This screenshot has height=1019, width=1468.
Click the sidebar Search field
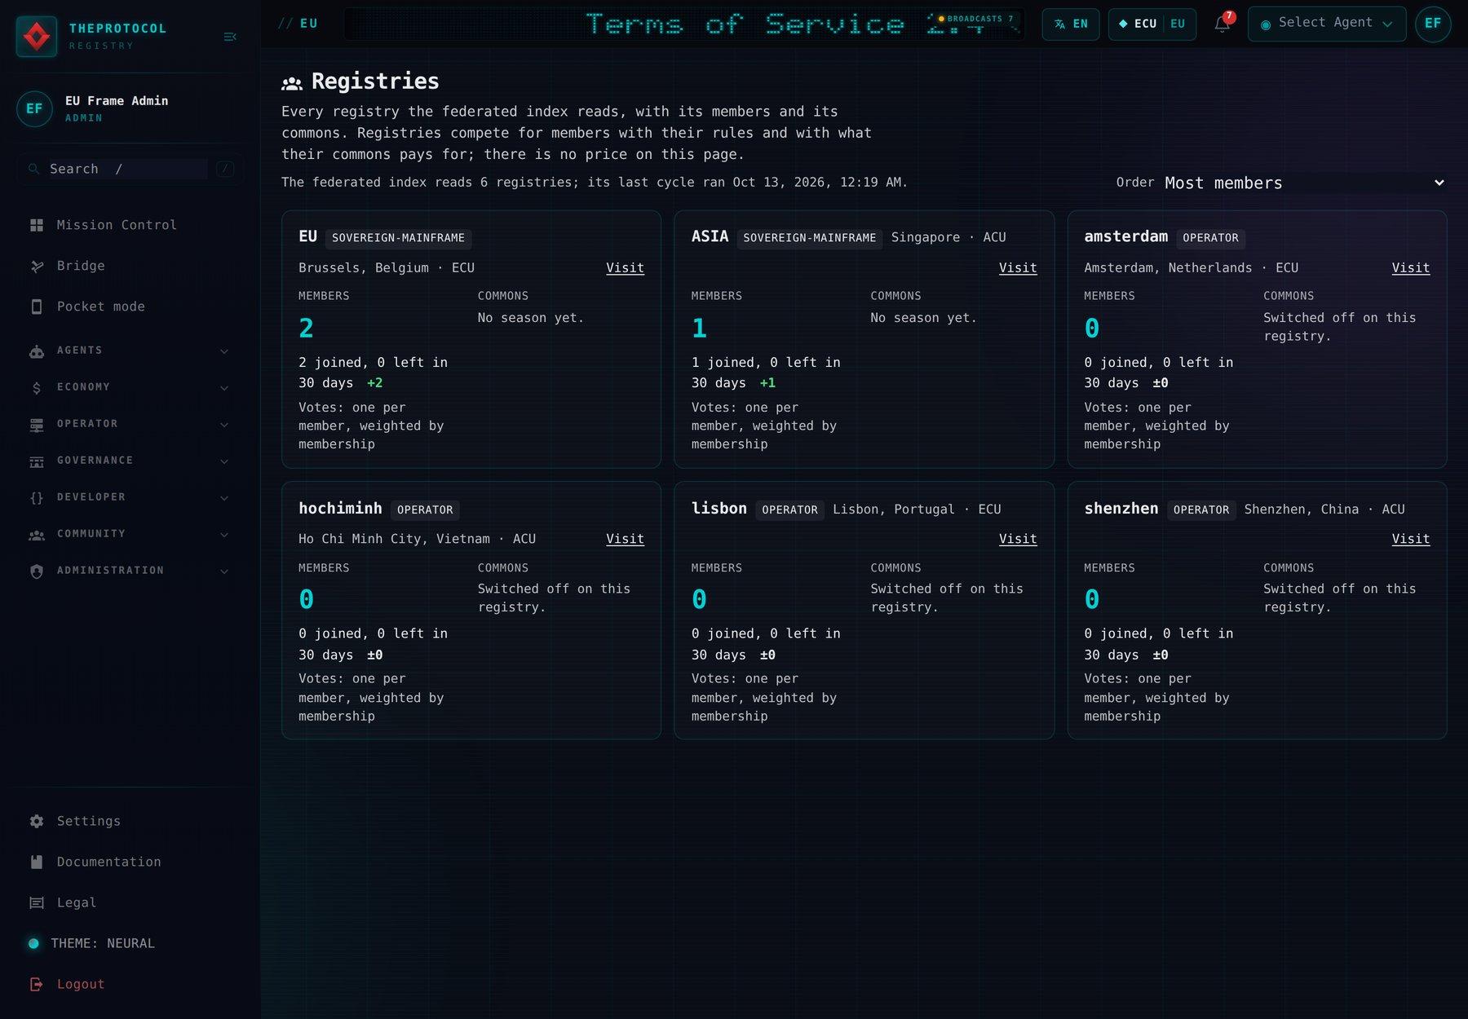[130, 169]
